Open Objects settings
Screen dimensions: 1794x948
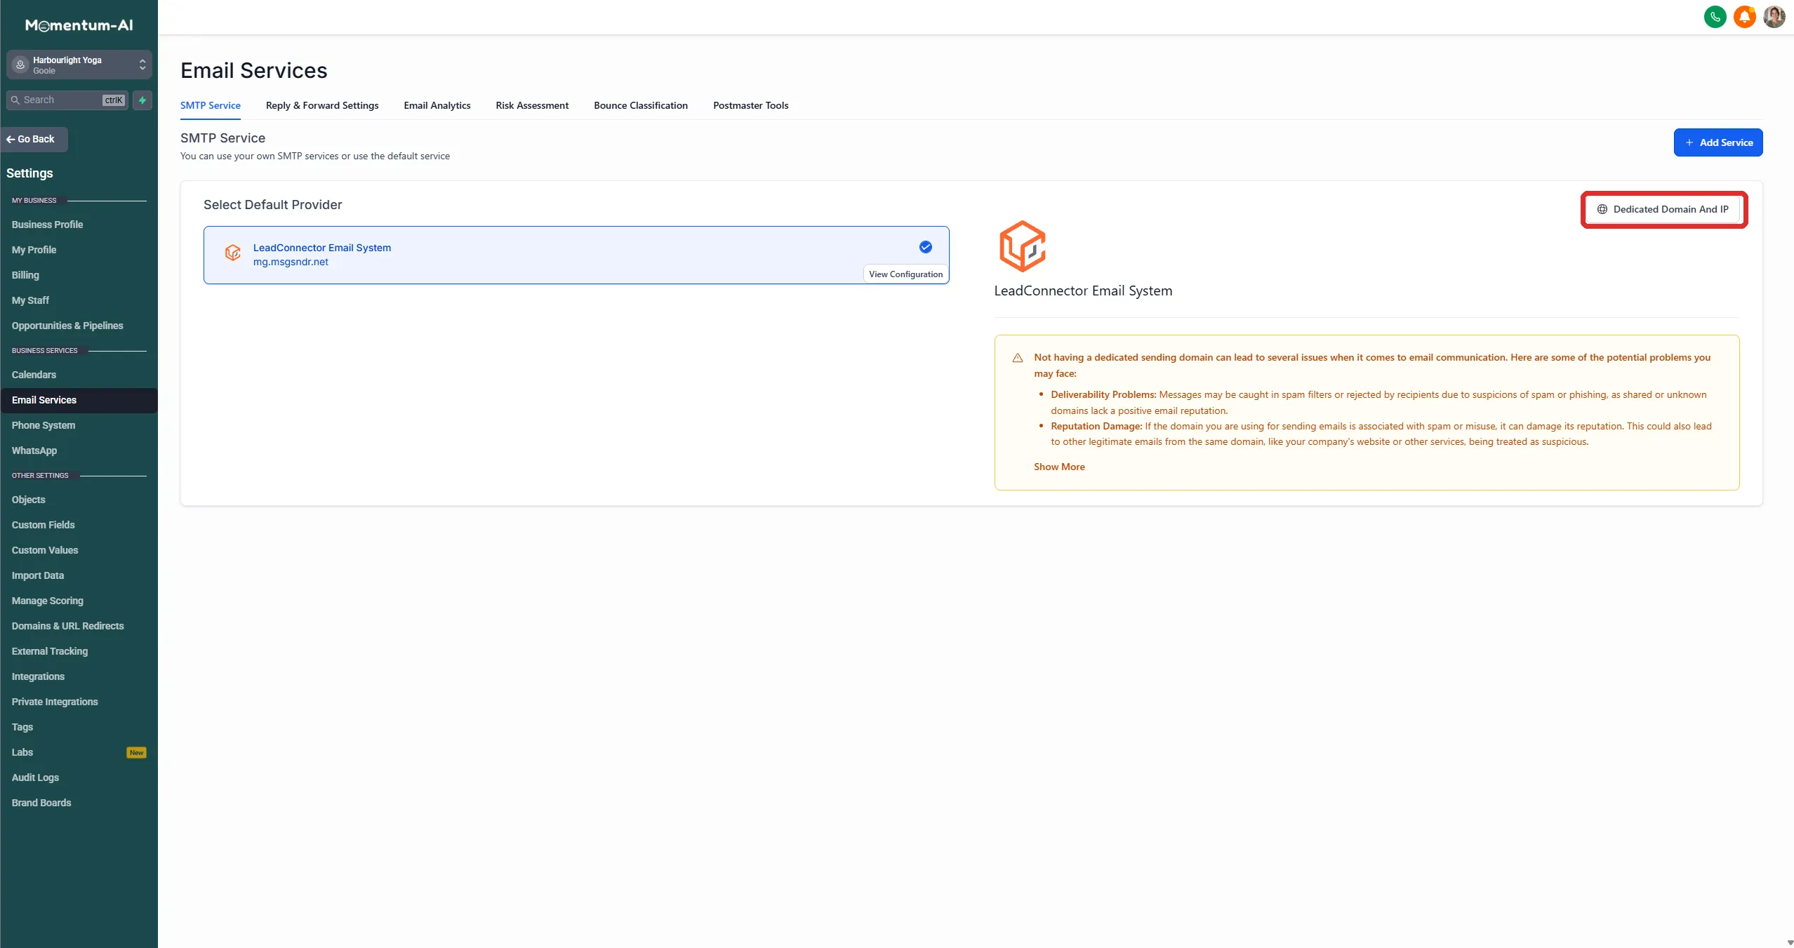pyautogui.click(x=28, y=500)
